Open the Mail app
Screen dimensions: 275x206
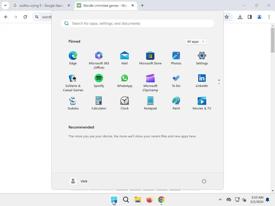click(x=125, y=58)
